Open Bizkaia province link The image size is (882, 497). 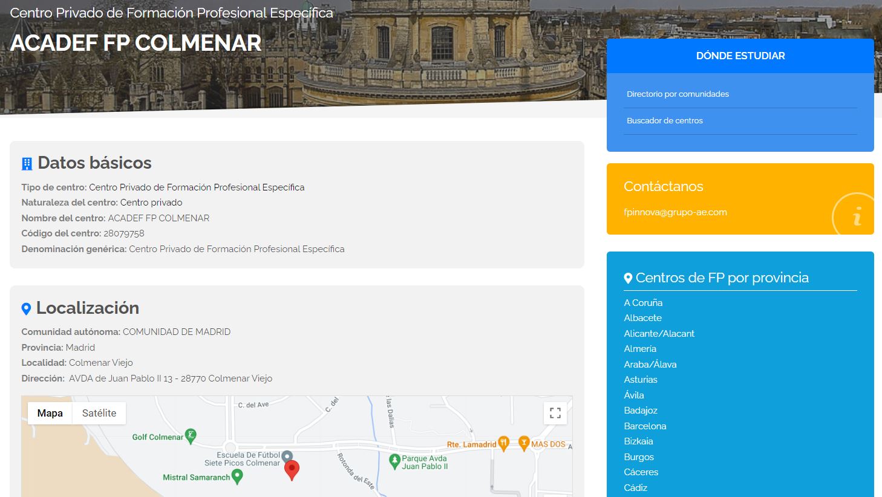[x=638, y=441]
